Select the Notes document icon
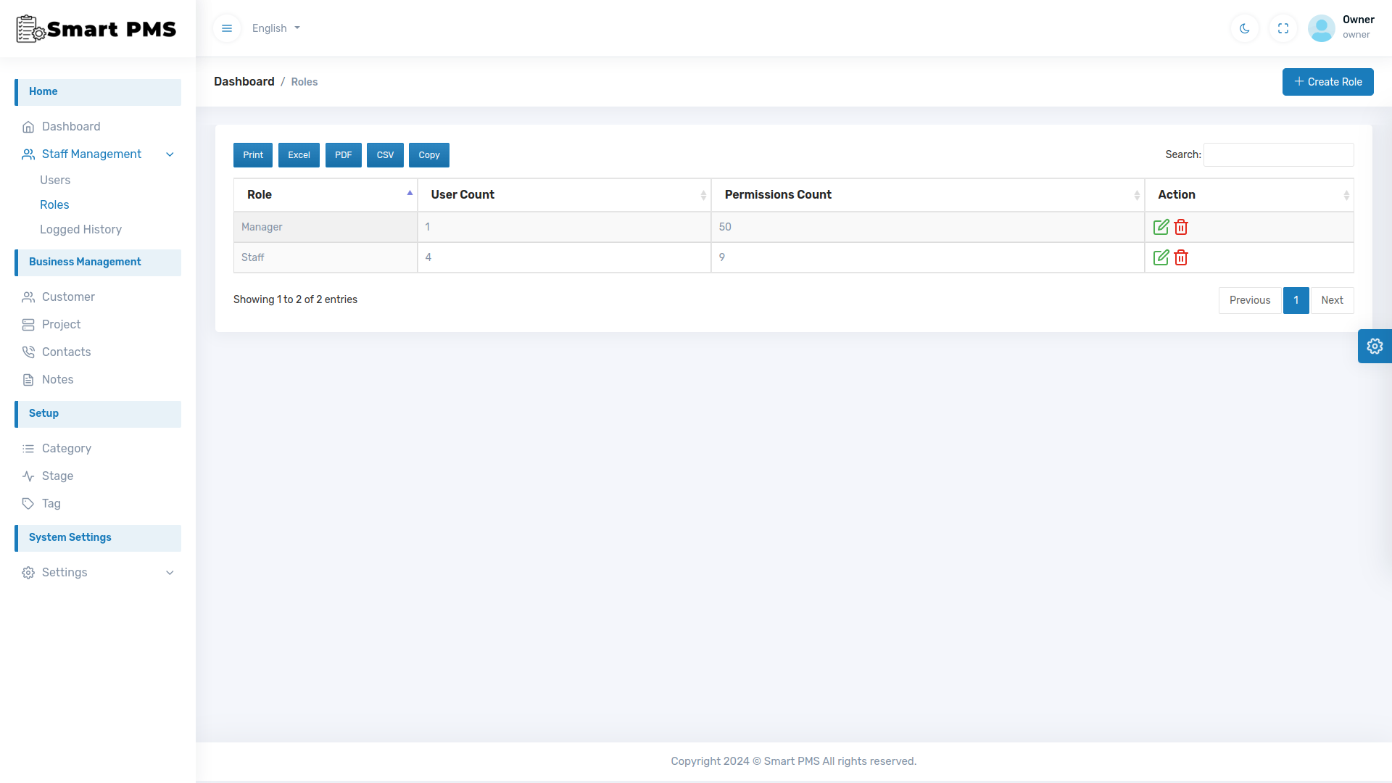This screenshot has height=783, width=1392. (28, 379)
